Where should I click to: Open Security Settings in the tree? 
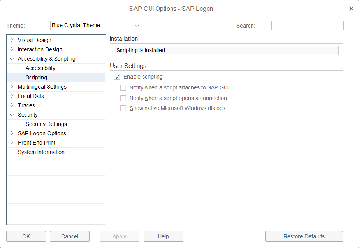tap(46, 124)
